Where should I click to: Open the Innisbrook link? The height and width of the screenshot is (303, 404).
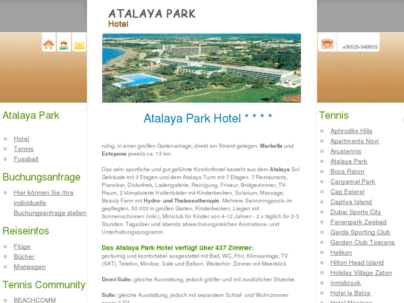click(346, 283)
